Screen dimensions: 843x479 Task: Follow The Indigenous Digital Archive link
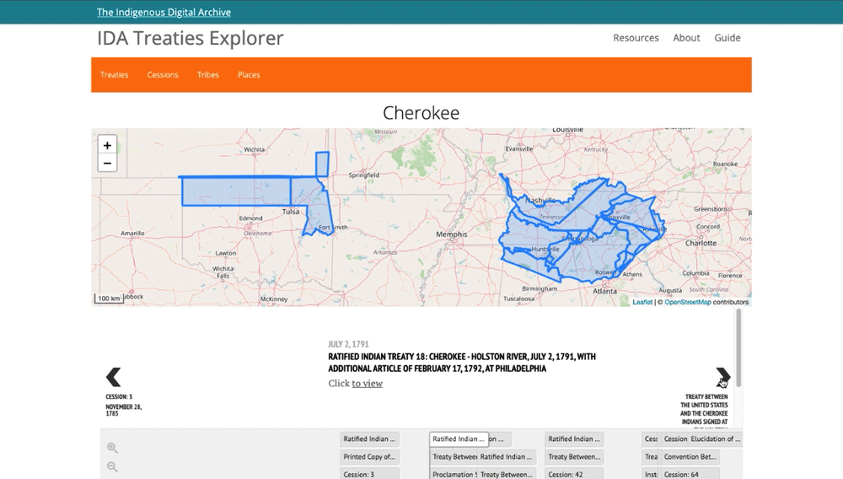(x=164, y=13)
